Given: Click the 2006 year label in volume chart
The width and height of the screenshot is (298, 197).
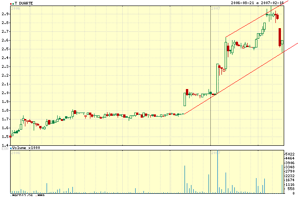Looking at the screenshot, I should click(16, 153).
